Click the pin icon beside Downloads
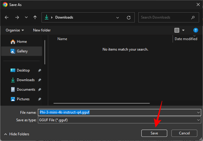The height and width of the screenshot is (141, 203). 39,80
